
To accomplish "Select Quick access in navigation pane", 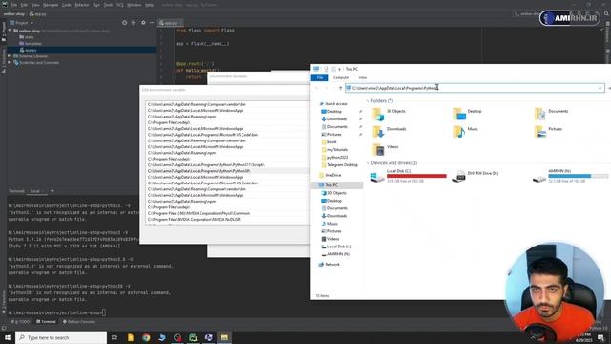I will coord(336,104).
